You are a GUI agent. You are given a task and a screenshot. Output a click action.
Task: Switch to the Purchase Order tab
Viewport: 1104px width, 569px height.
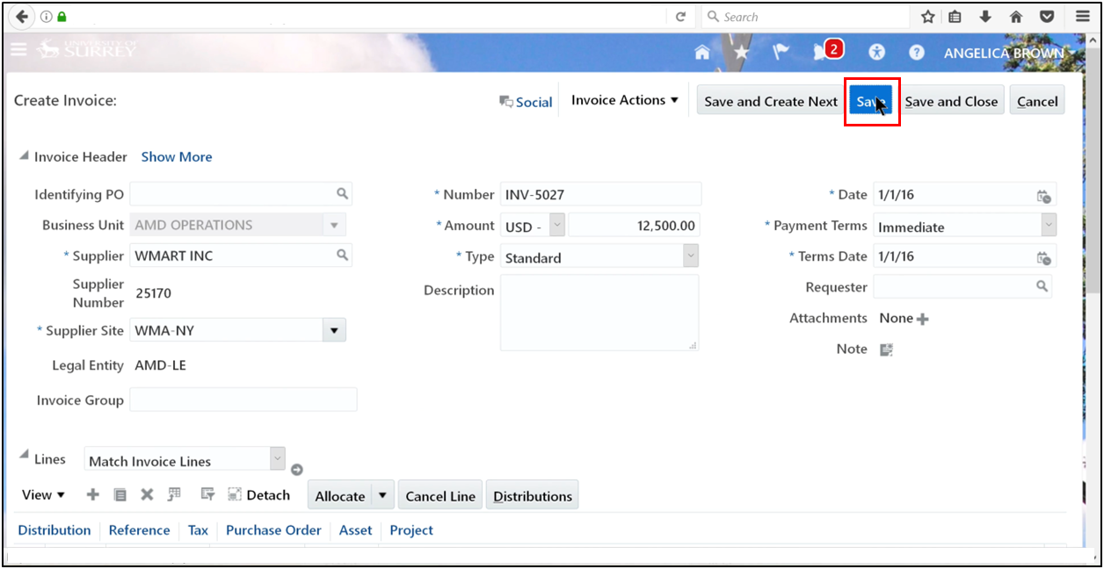point(273,529)
